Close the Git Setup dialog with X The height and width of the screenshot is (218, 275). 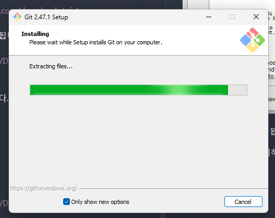[x=256, y=17]
